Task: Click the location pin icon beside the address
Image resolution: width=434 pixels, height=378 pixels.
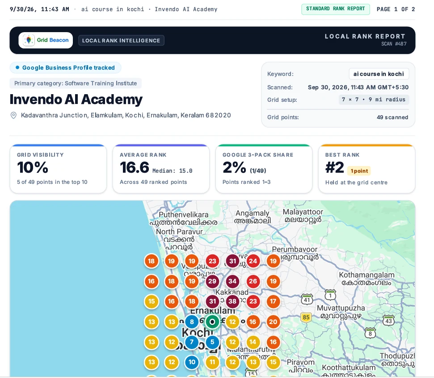Action: coord(13,115)
